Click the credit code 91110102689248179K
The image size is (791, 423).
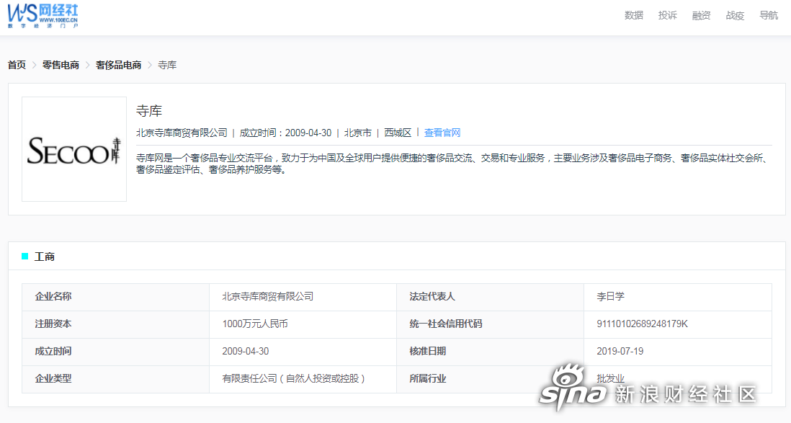[642, 324]
